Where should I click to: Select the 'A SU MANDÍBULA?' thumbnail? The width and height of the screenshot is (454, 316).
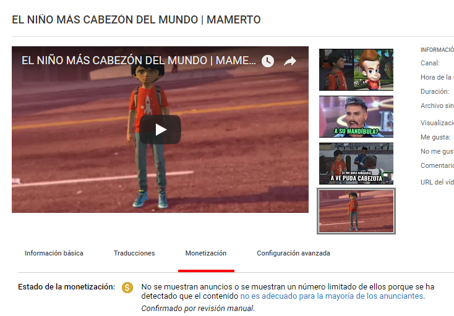(356, 117)
